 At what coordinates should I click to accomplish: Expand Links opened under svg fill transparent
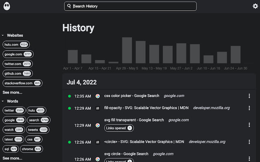119,128
